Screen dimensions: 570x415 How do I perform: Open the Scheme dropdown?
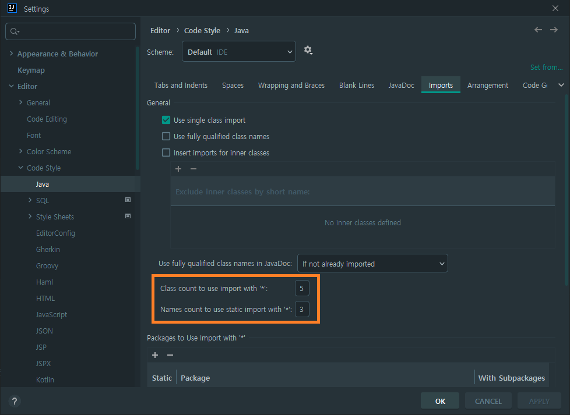click(x=238, y=51)
